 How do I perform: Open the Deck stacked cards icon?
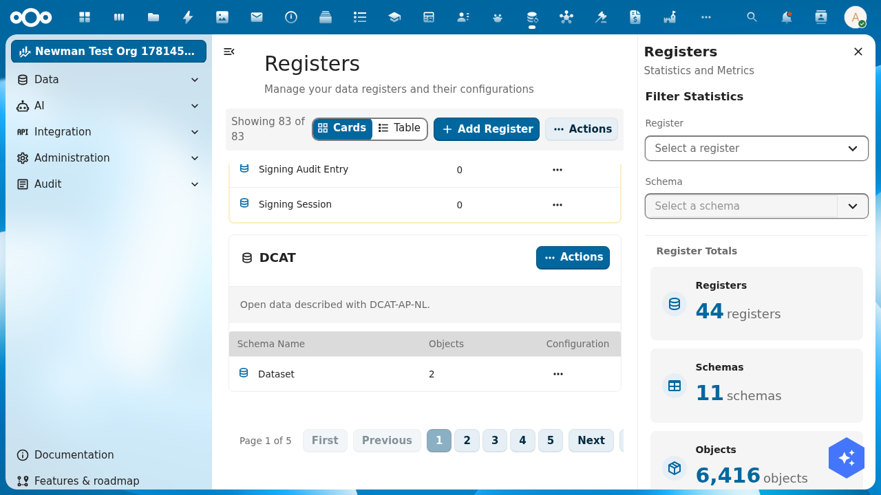click(x=326, y=17)
